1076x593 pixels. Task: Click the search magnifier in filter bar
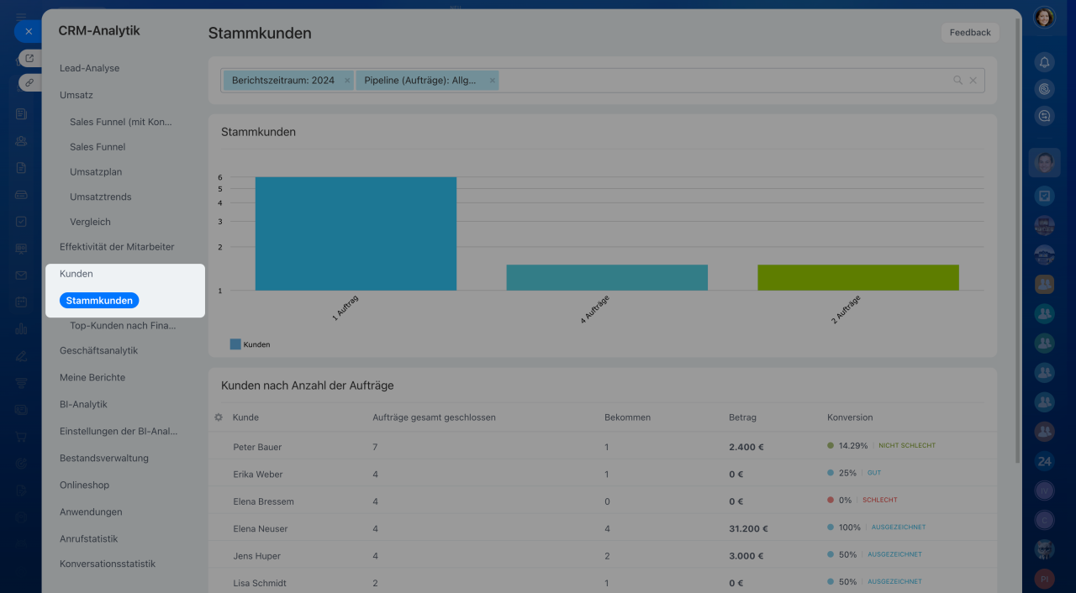point(957,81)
